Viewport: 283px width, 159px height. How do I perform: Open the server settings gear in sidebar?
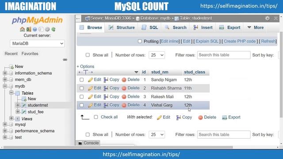[x=47, y=29]
